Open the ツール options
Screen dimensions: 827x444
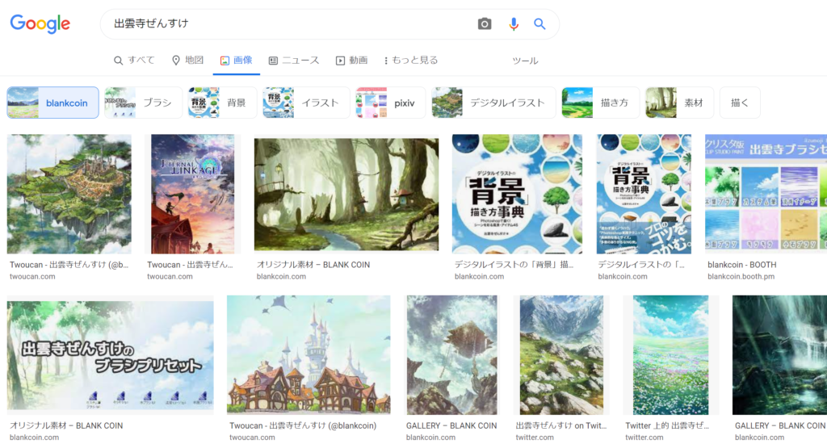pos(525,61)
